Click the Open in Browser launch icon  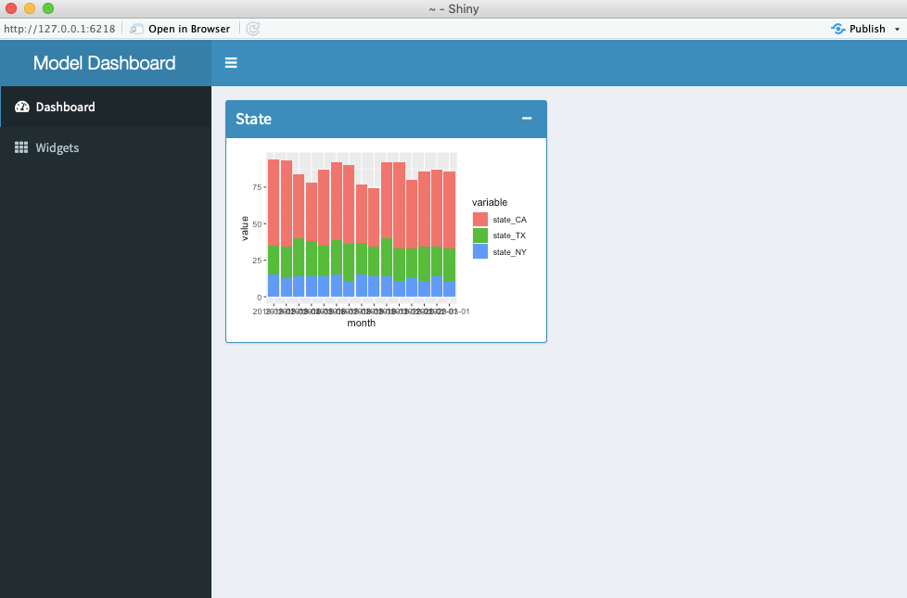click(134, 29)
